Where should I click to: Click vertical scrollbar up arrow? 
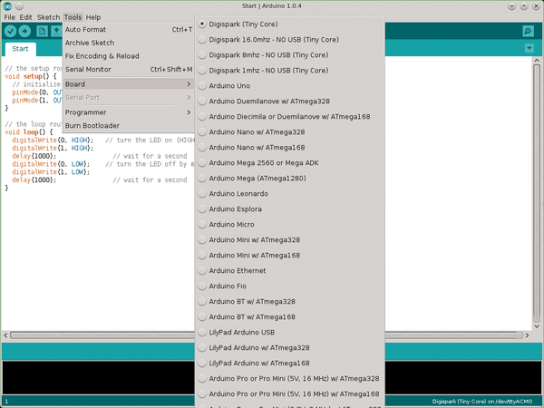click(x=537, y=61)
